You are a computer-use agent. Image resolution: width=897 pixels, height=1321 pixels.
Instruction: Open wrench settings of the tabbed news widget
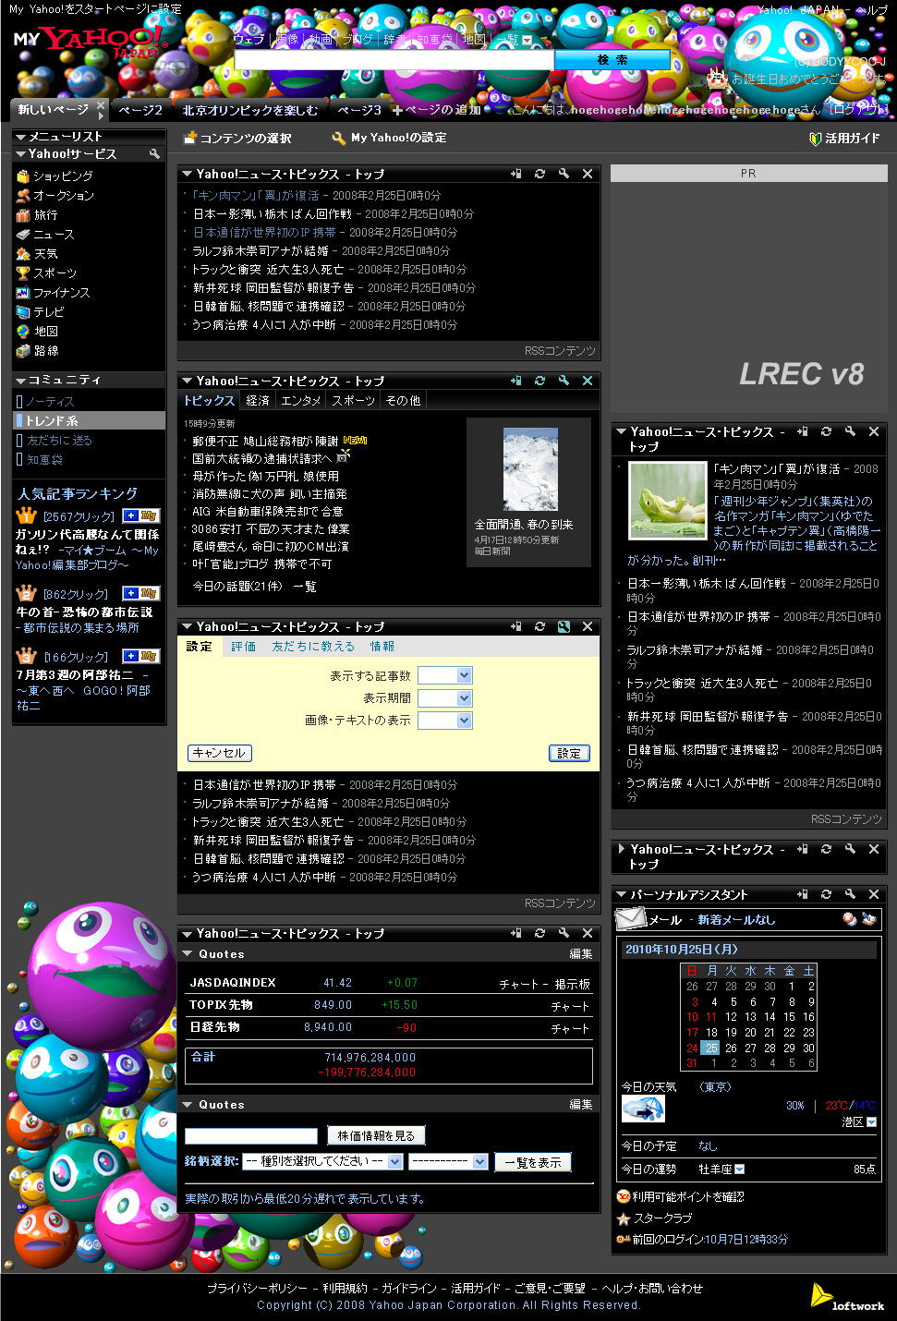coord(564,381)
